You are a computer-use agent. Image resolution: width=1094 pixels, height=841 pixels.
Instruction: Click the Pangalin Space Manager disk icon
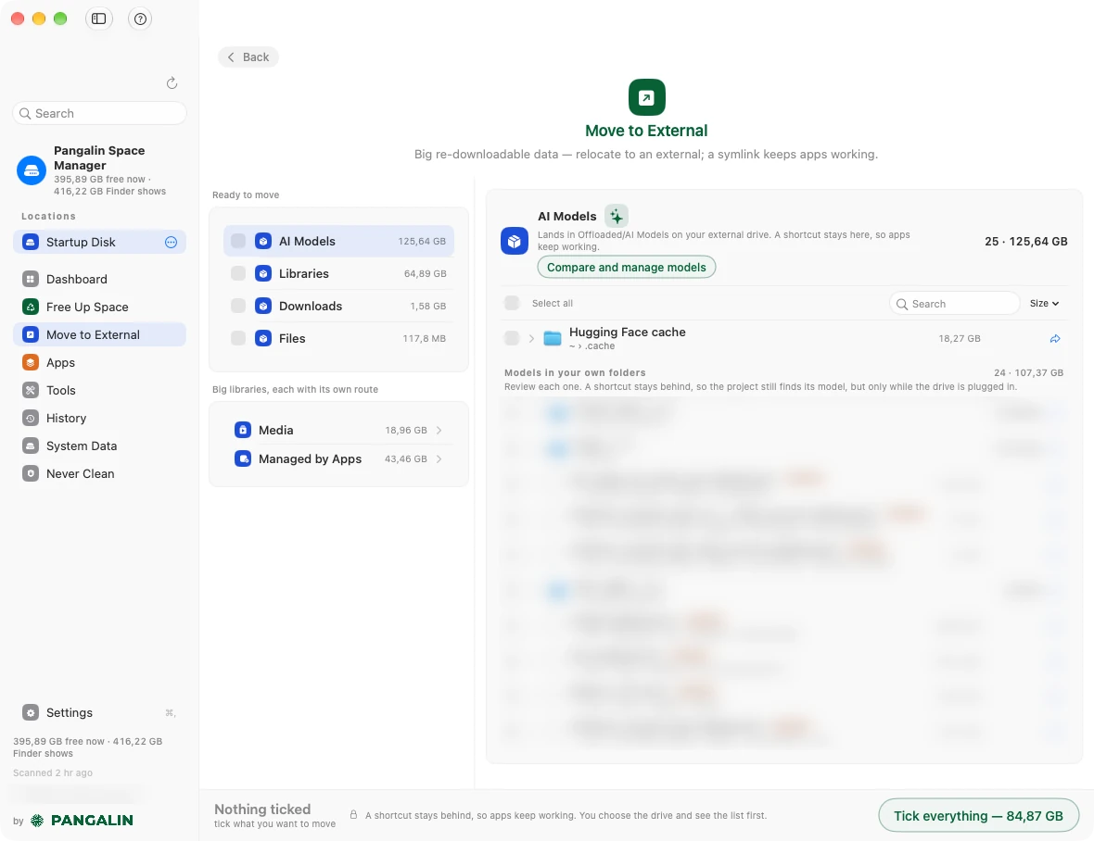pos(32,170)
